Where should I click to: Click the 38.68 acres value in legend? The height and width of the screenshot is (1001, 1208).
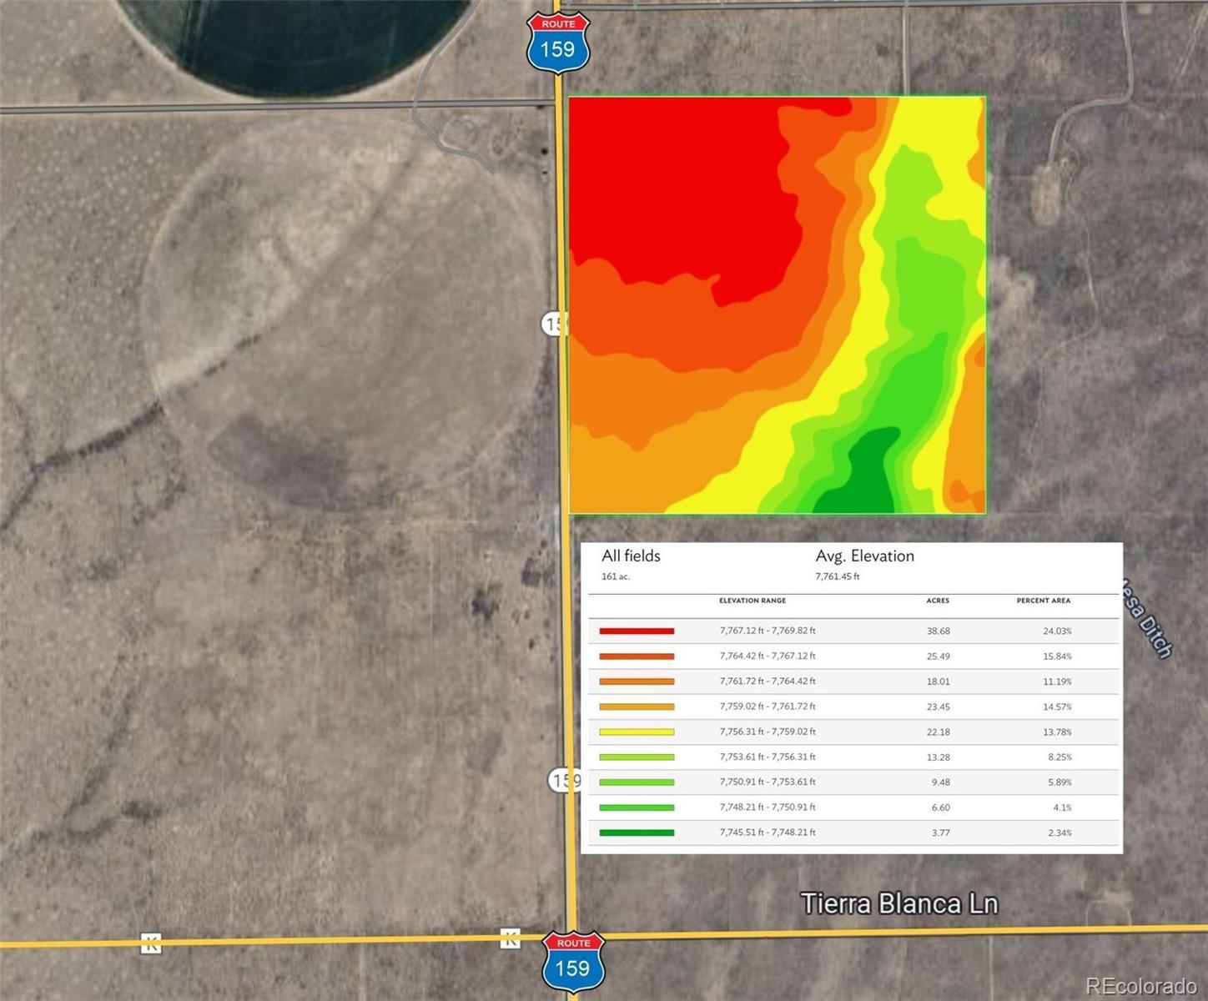[x=938, y=631]
